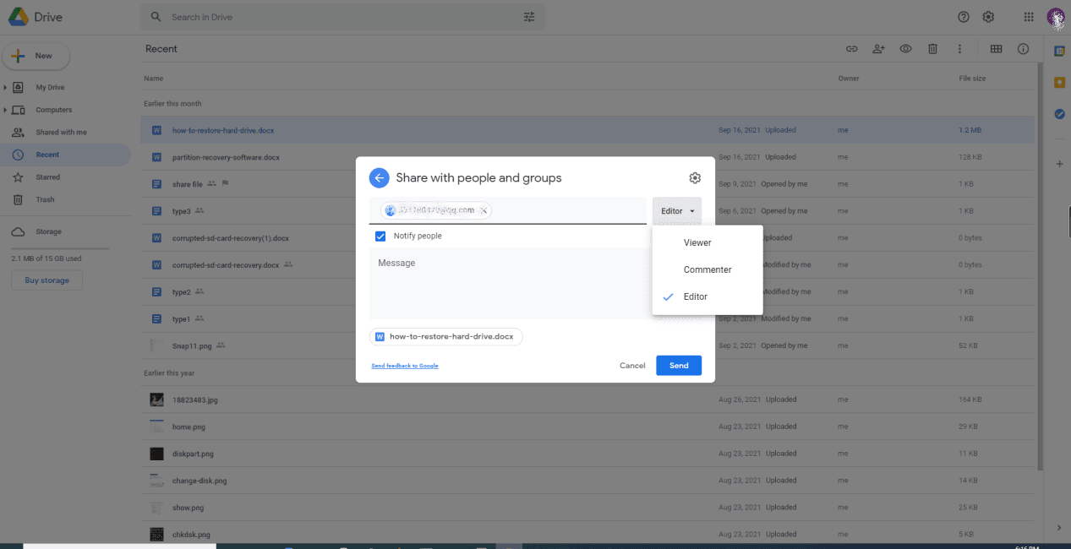Uncheck the Notify people checkbox
This screenshot has height=549, width=1071.
380,236
